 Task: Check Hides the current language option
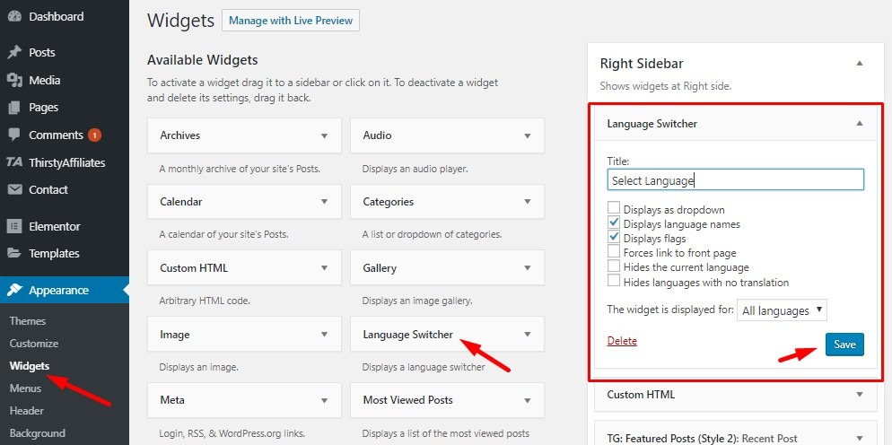tap(614, 266)
